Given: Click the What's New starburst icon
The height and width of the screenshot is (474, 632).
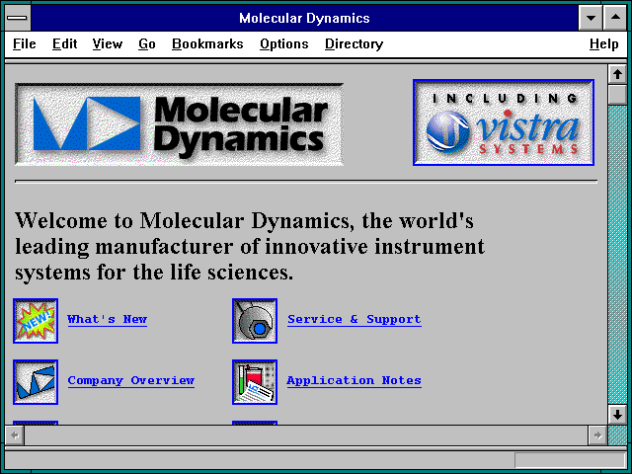Looking at the screenshot, I should pos(36,321).
